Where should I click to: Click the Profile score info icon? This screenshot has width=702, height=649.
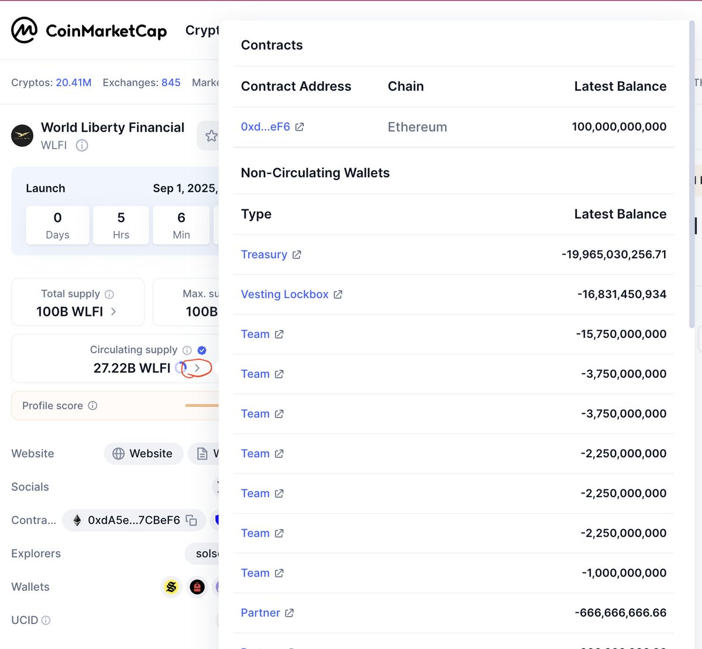pyautogui.click(x=92, y=405)
